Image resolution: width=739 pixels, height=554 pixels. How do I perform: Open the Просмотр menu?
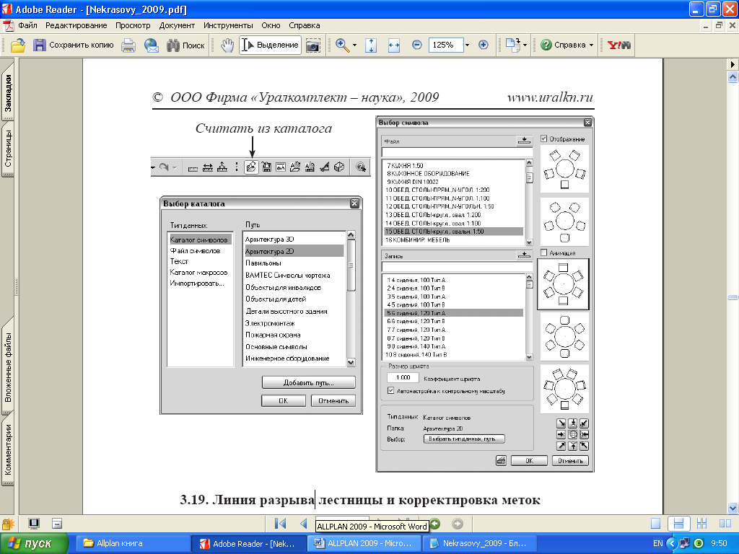tap(133, 25)
